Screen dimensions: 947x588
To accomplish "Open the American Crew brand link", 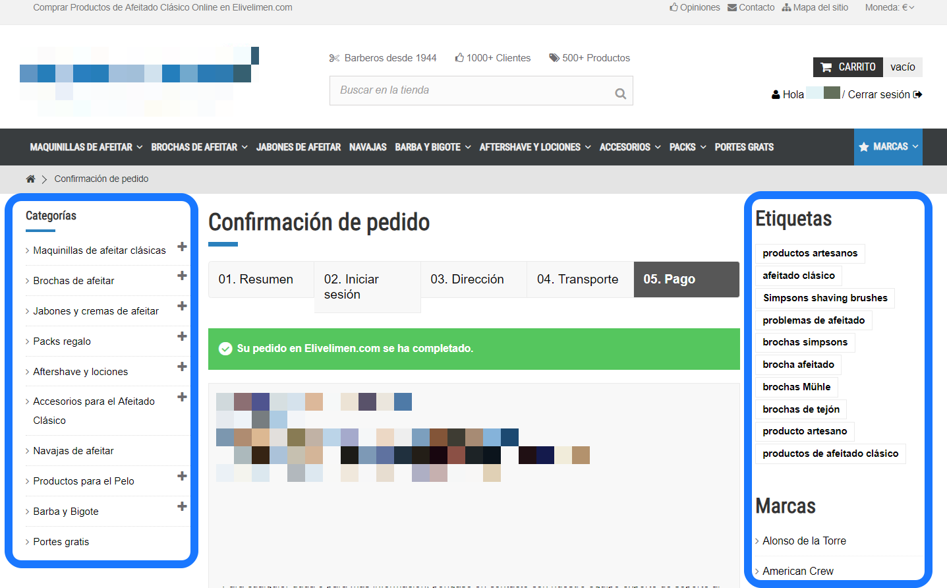I will (x=797, y=571).
